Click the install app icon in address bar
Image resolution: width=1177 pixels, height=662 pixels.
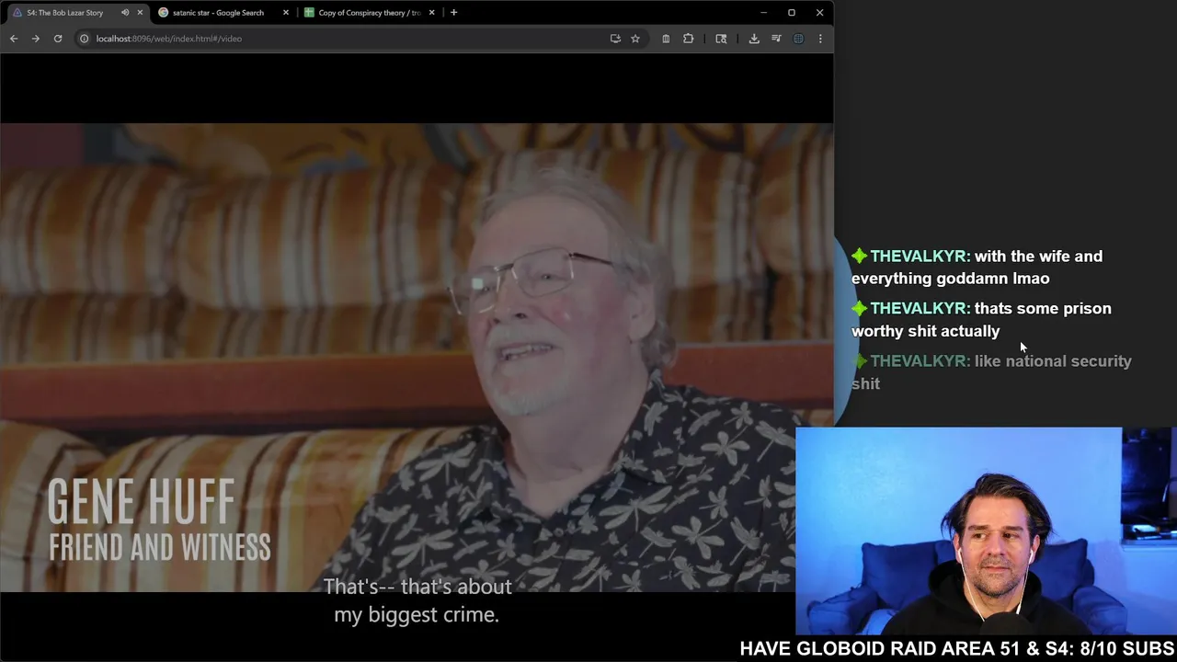coord(615,39)
